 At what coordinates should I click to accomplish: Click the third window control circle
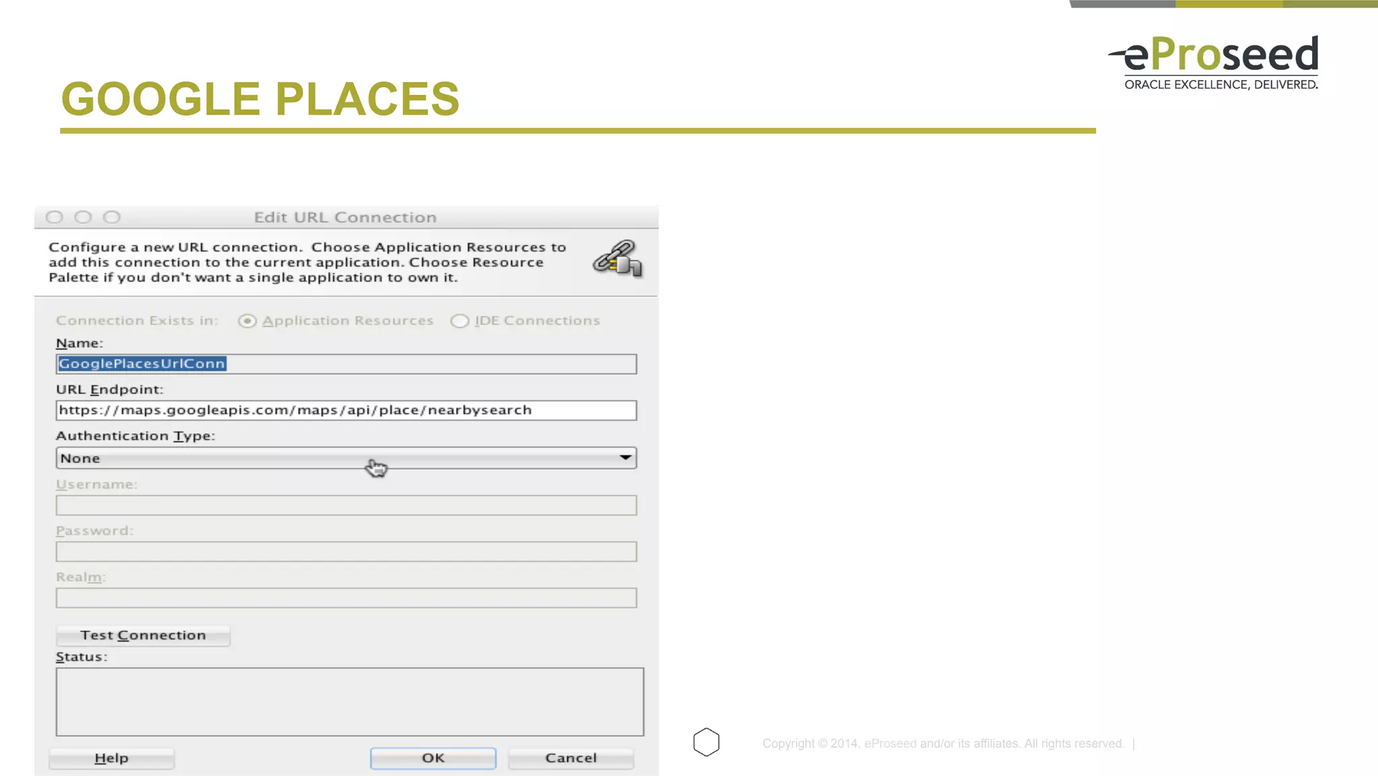tap(112, 217)
